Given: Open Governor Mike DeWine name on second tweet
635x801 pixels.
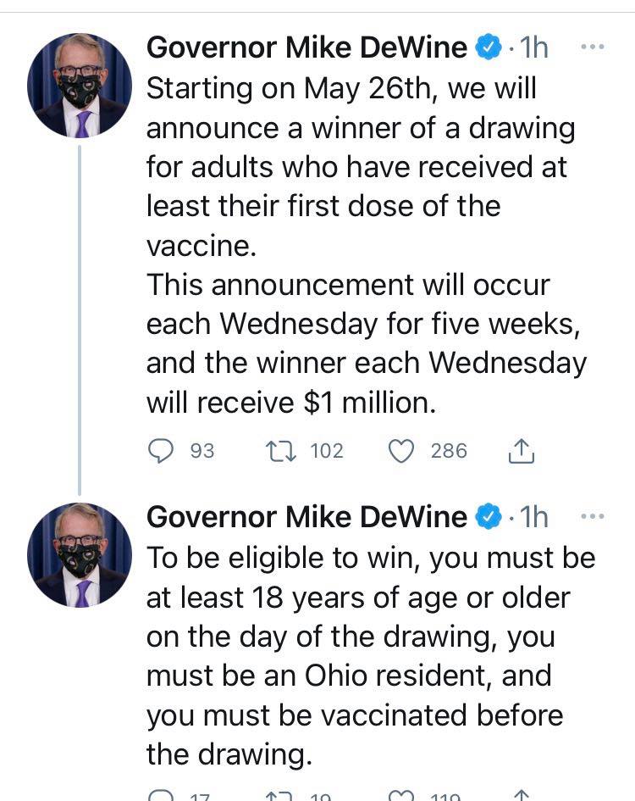Looking at the screenshot, I should click(306, 516).
